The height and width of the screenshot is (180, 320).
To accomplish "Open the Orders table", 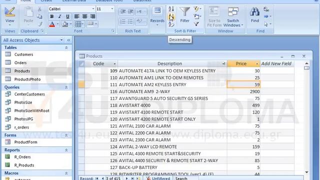I will pyautogui.click(x=20, y=62).
